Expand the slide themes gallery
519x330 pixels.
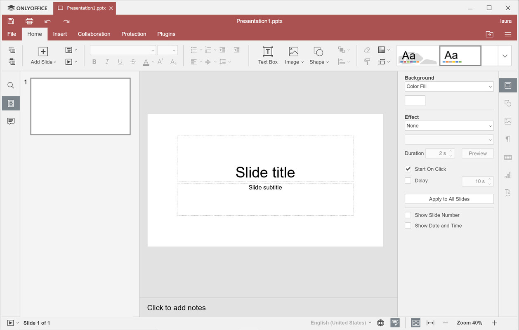click(x=505, y=56)
